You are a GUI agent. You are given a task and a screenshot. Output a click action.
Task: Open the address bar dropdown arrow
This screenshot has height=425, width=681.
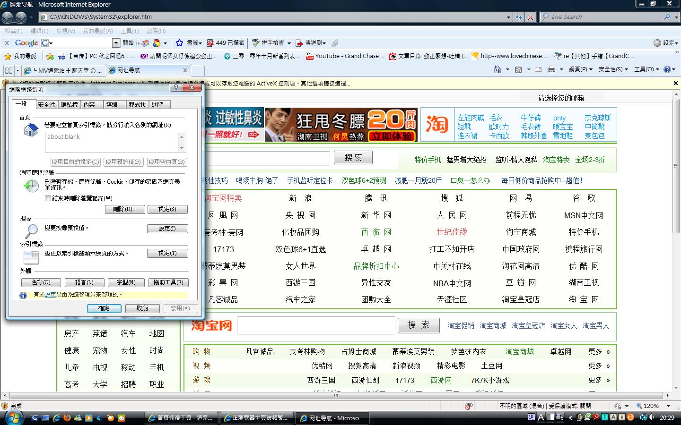tap(508, 17)
